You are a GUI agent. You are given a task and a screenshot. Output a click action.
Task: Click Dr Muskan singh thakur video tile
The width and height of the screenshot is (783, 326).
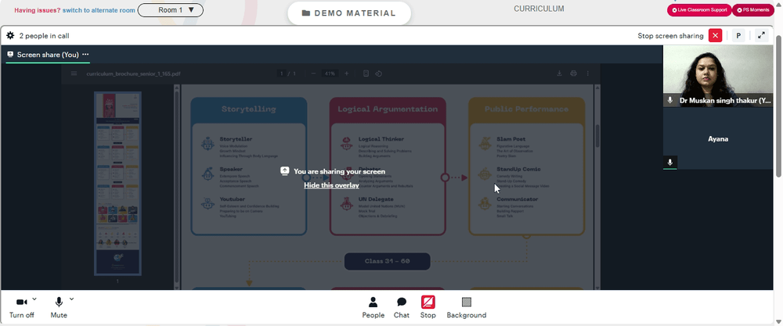(717, 76)
